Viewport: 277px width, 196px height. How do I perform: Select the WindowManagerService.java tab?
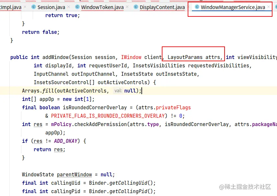point(233,7)
